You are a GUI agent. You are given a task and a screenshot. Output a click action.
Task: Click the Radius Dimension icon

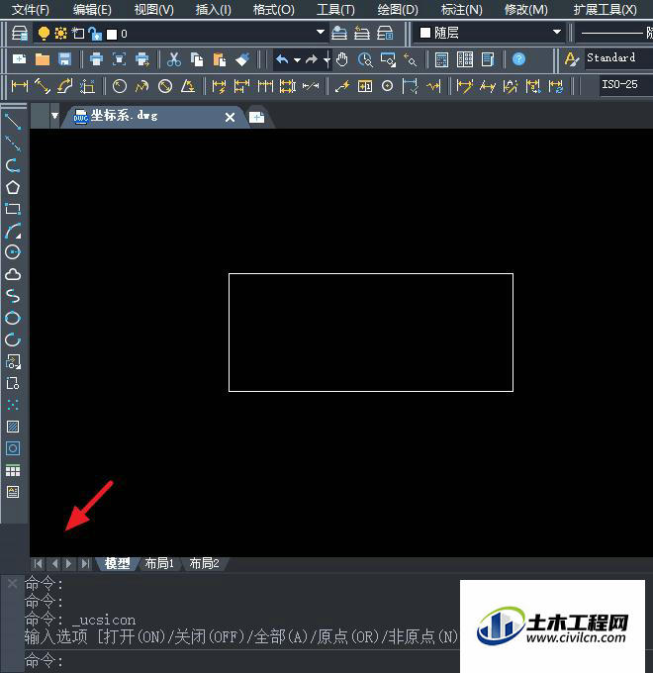[120, 86]
